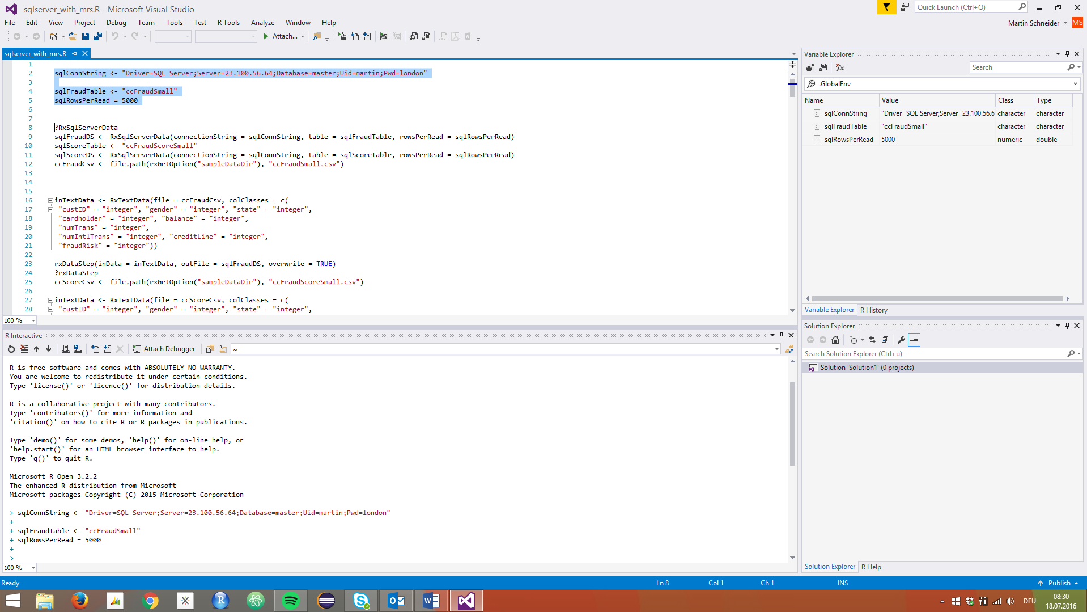Click the Save All icon
Viewport: 1087px width, 612px height.
coord(97,36)
